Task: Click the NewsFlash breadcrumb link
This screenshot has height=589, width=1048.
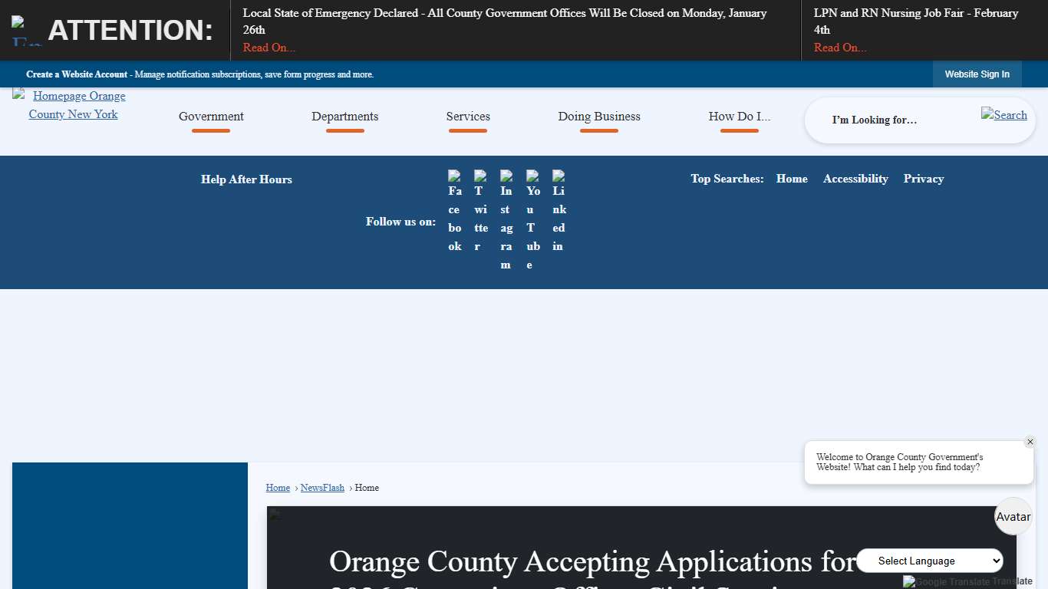Action: tap(322, 488)
